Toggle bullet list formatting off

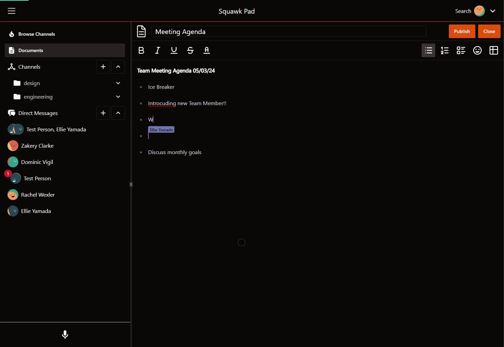click(x=428, y=50)
